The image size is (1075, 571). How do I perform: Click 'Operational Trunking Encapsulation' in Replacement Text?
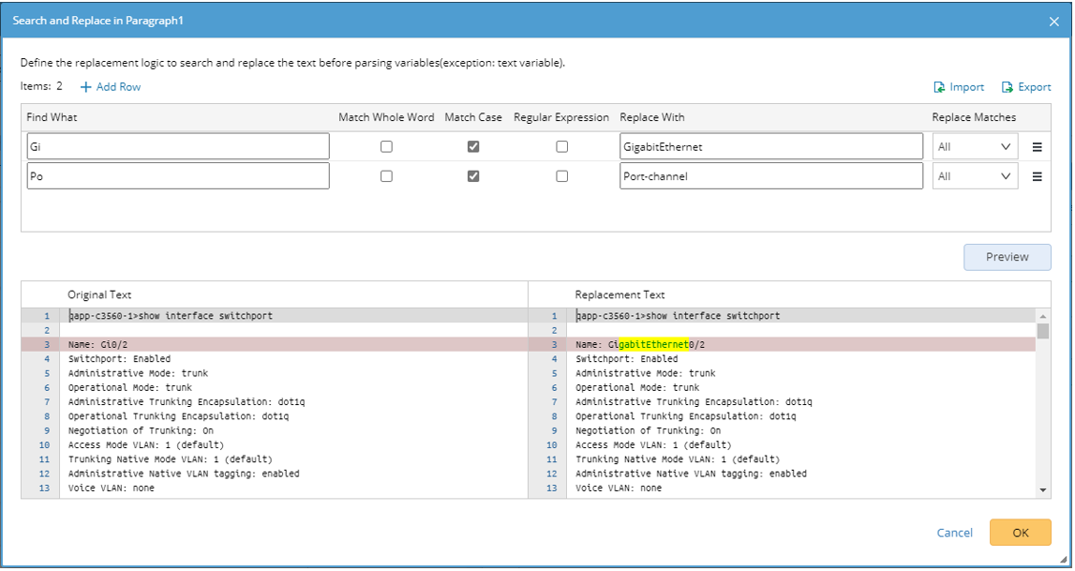pyautogui.click(x=686, y=417)
